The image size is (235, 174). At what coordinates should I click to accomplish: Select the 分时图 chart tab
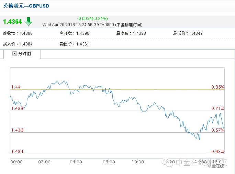pyautogui.click(x=22, y=54)
